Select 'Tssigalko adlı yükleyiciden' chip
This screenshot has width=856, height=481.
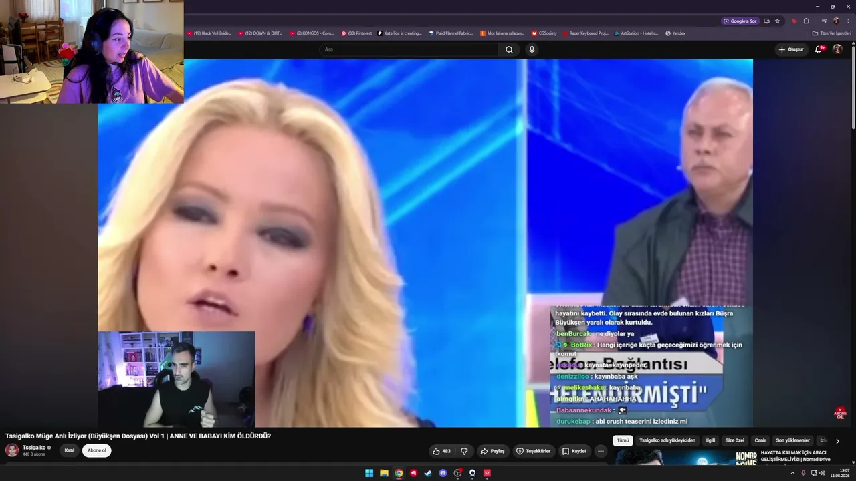pos(667,441)
